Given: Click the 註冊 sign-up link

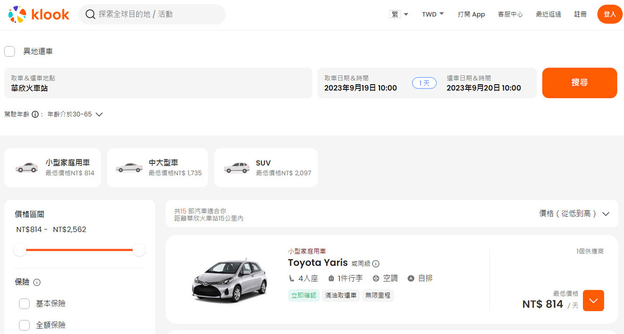Looking at the screenshot, I should point(580,15).
